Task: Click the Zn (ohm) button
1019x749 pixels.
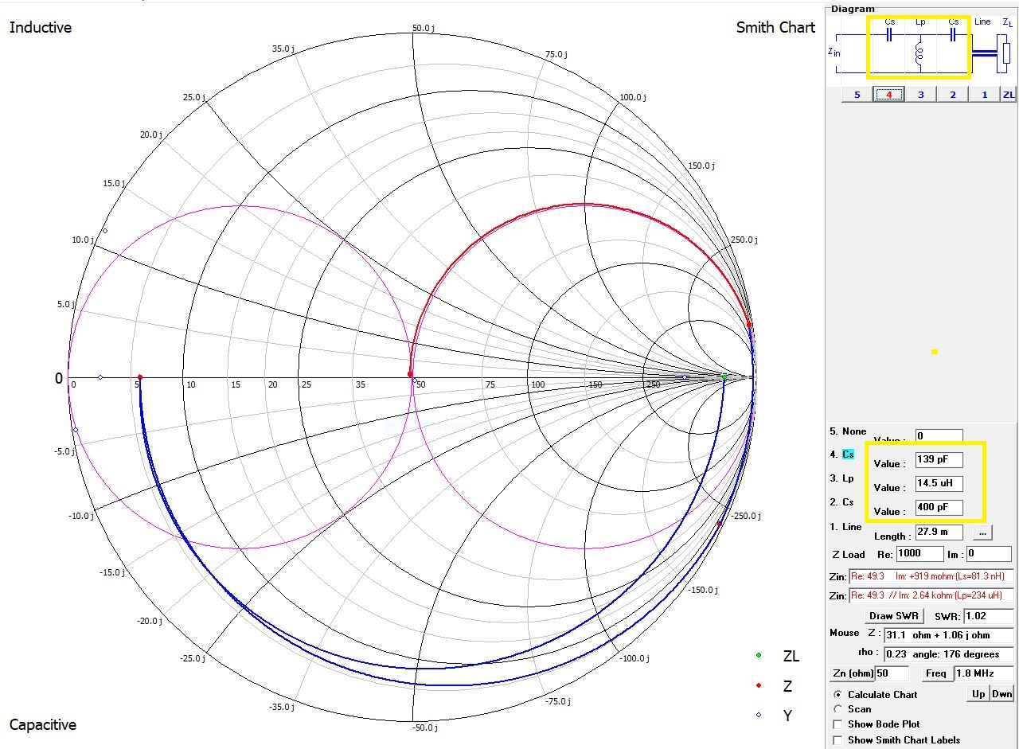Action: (x=852, y=673)
